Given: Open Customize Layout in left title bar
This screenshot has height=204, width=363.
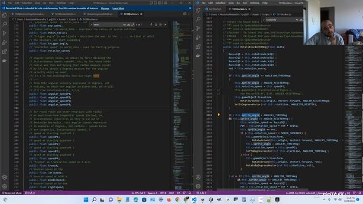Looking at the screenshot, I should 165,3.
